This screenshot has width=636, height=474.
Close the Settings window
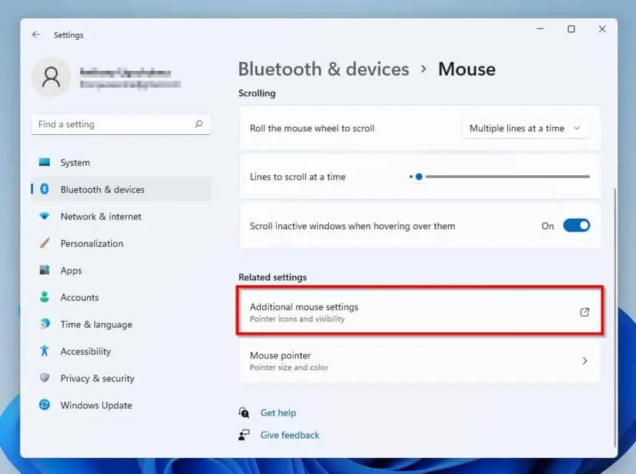pyautogui.click(x=602, y=29)
